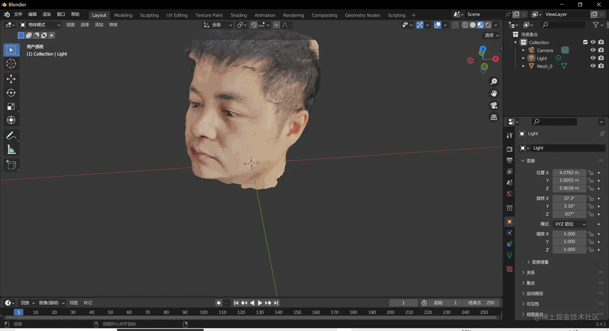Open the timeline 标记 menu
The width and height of the screenshot is (609, 331).
point(88,303)
